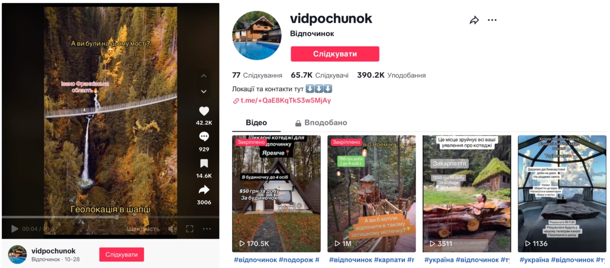Play the paused video
The width and height of the screenshot is (610, 268).
pyautogui.click(x=15, y=229)
